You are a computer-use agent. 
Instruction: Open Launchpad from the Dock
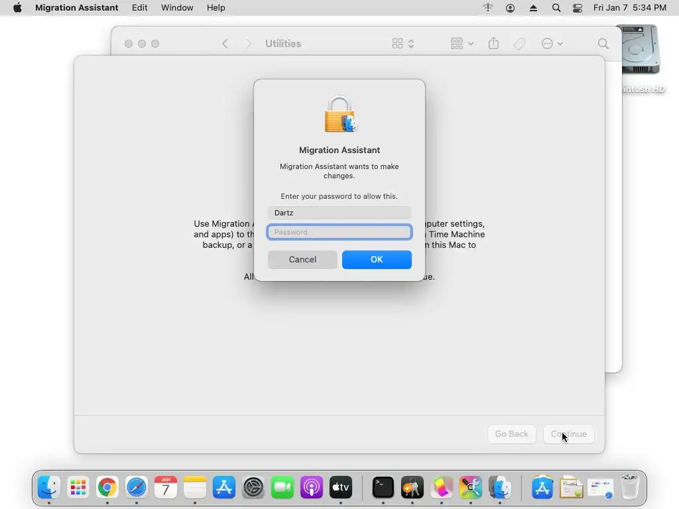(x=78, y=487)
